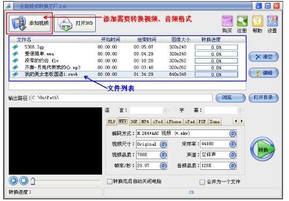289x201 pixels.
Task: Click the 文件名 column header
Action: point(24,40)
